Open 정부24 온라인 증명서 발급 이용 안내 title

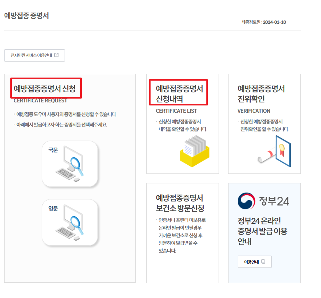point(262,231)
